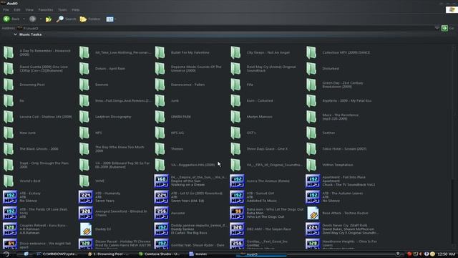Image resolution: width=458 pixels, height=258 pixels.
Task: Select the ATB - Humanity MP3 file icon
Action: pyautogui.click(x=86, y=197)
